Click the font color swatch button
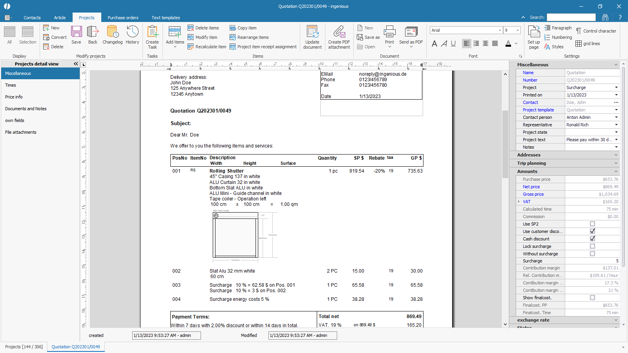The image size is (628, 353). tap(508, 44)
